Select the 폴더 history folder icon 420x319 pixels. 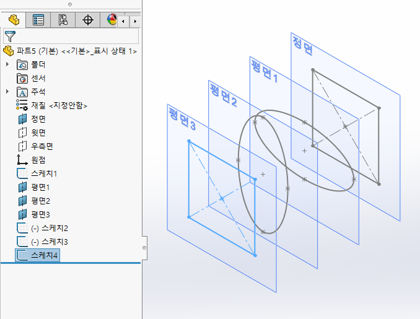click(22, 64)
